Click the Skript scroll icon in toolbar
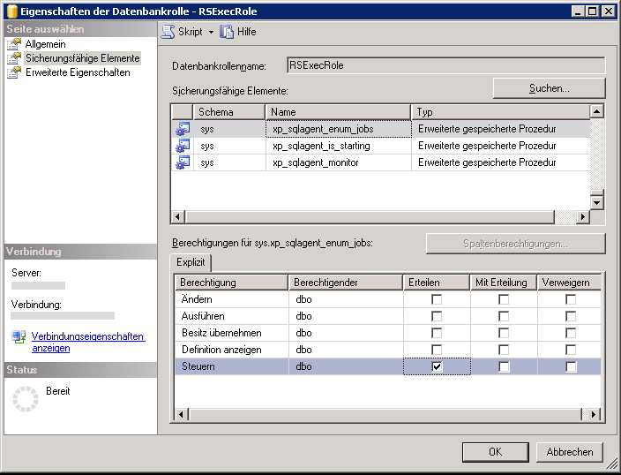Viewport: 621px width, 475px height. [168, 32]
